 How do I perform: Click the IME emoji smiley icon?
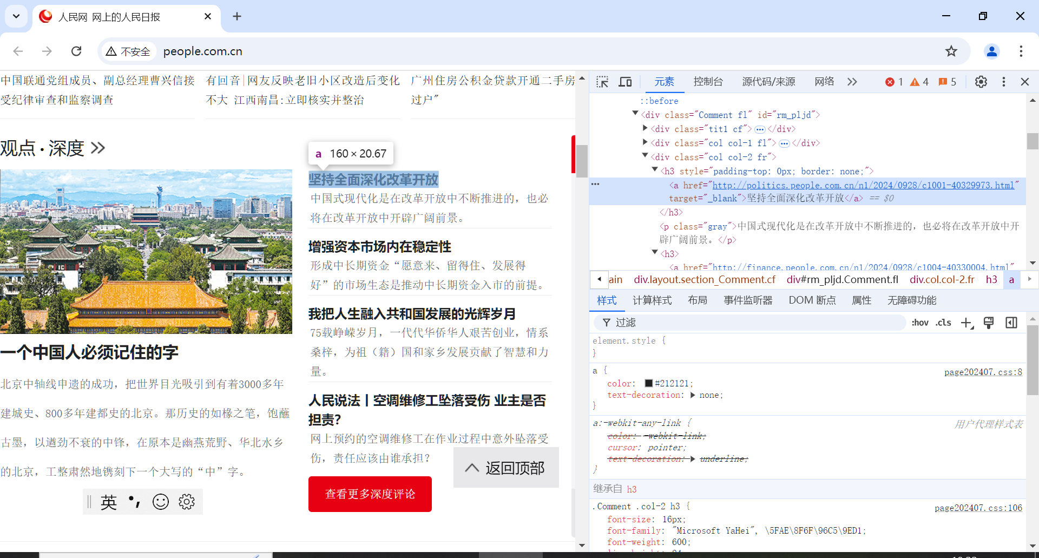(161, 502)
